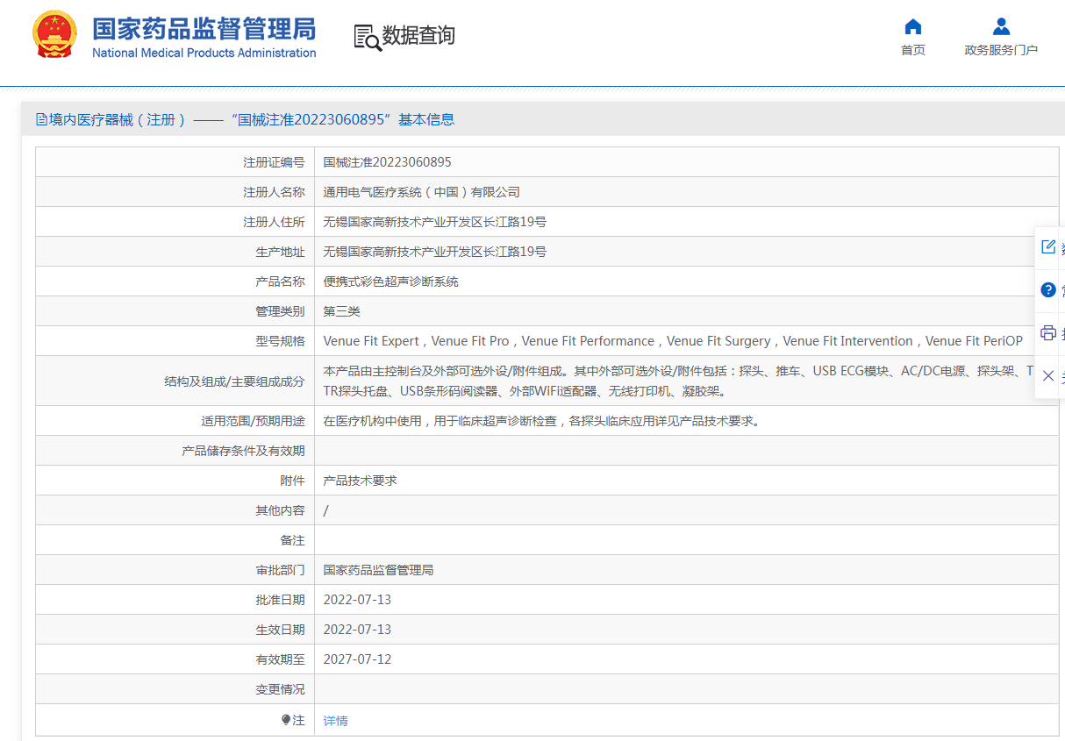Click 国家药品监督管理局 site title

(x=204, y=28)
